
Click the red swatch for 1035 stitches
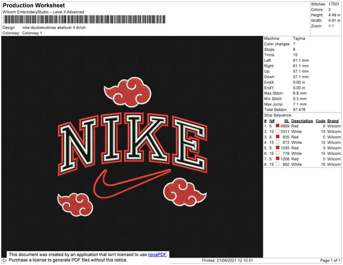tap(278, 148)
